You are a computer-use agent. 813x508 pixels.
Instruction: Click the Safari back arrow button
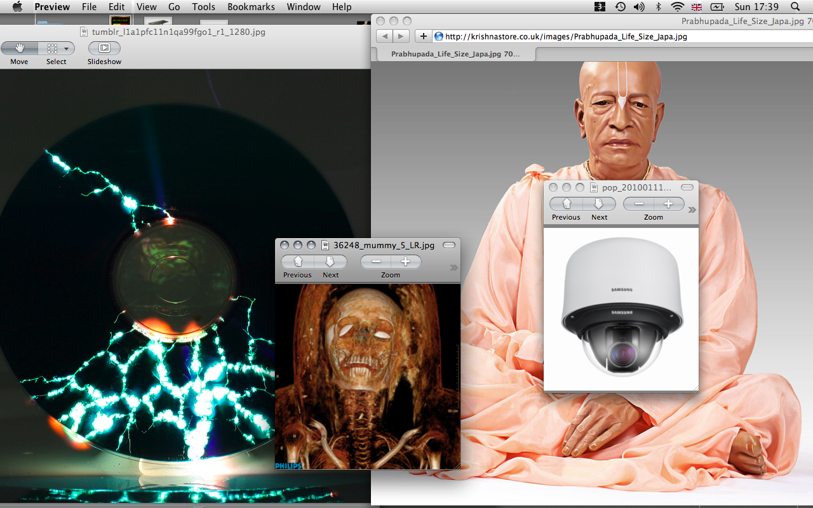(384, 36)
